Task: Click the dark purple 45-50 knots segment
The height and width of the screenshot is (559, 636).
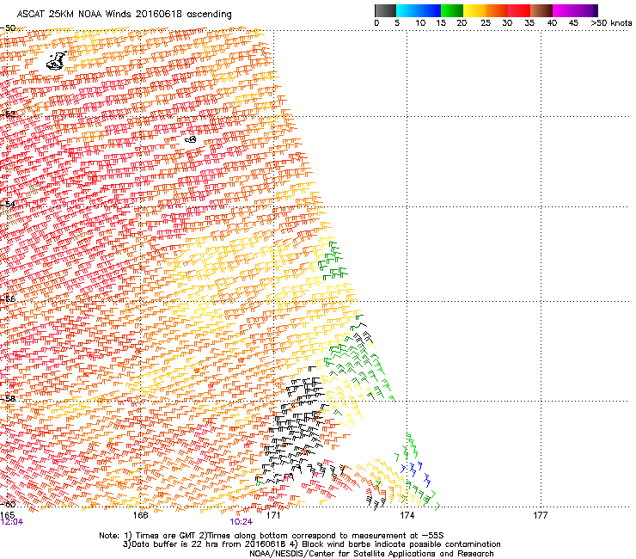Action: click(586, 10)
